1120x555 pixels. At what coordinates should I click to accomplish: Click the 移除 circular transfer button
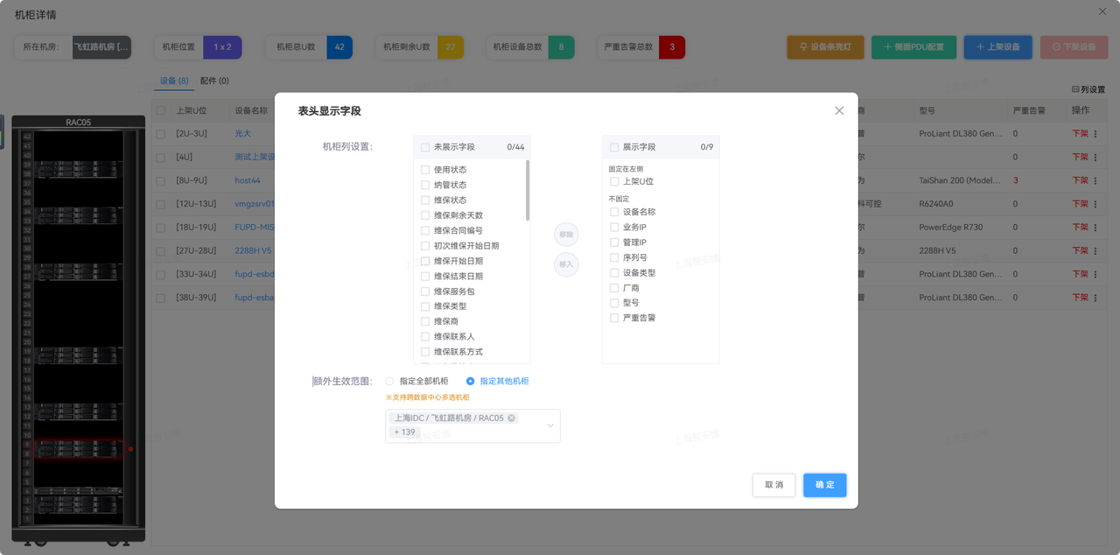coord(566,235)
